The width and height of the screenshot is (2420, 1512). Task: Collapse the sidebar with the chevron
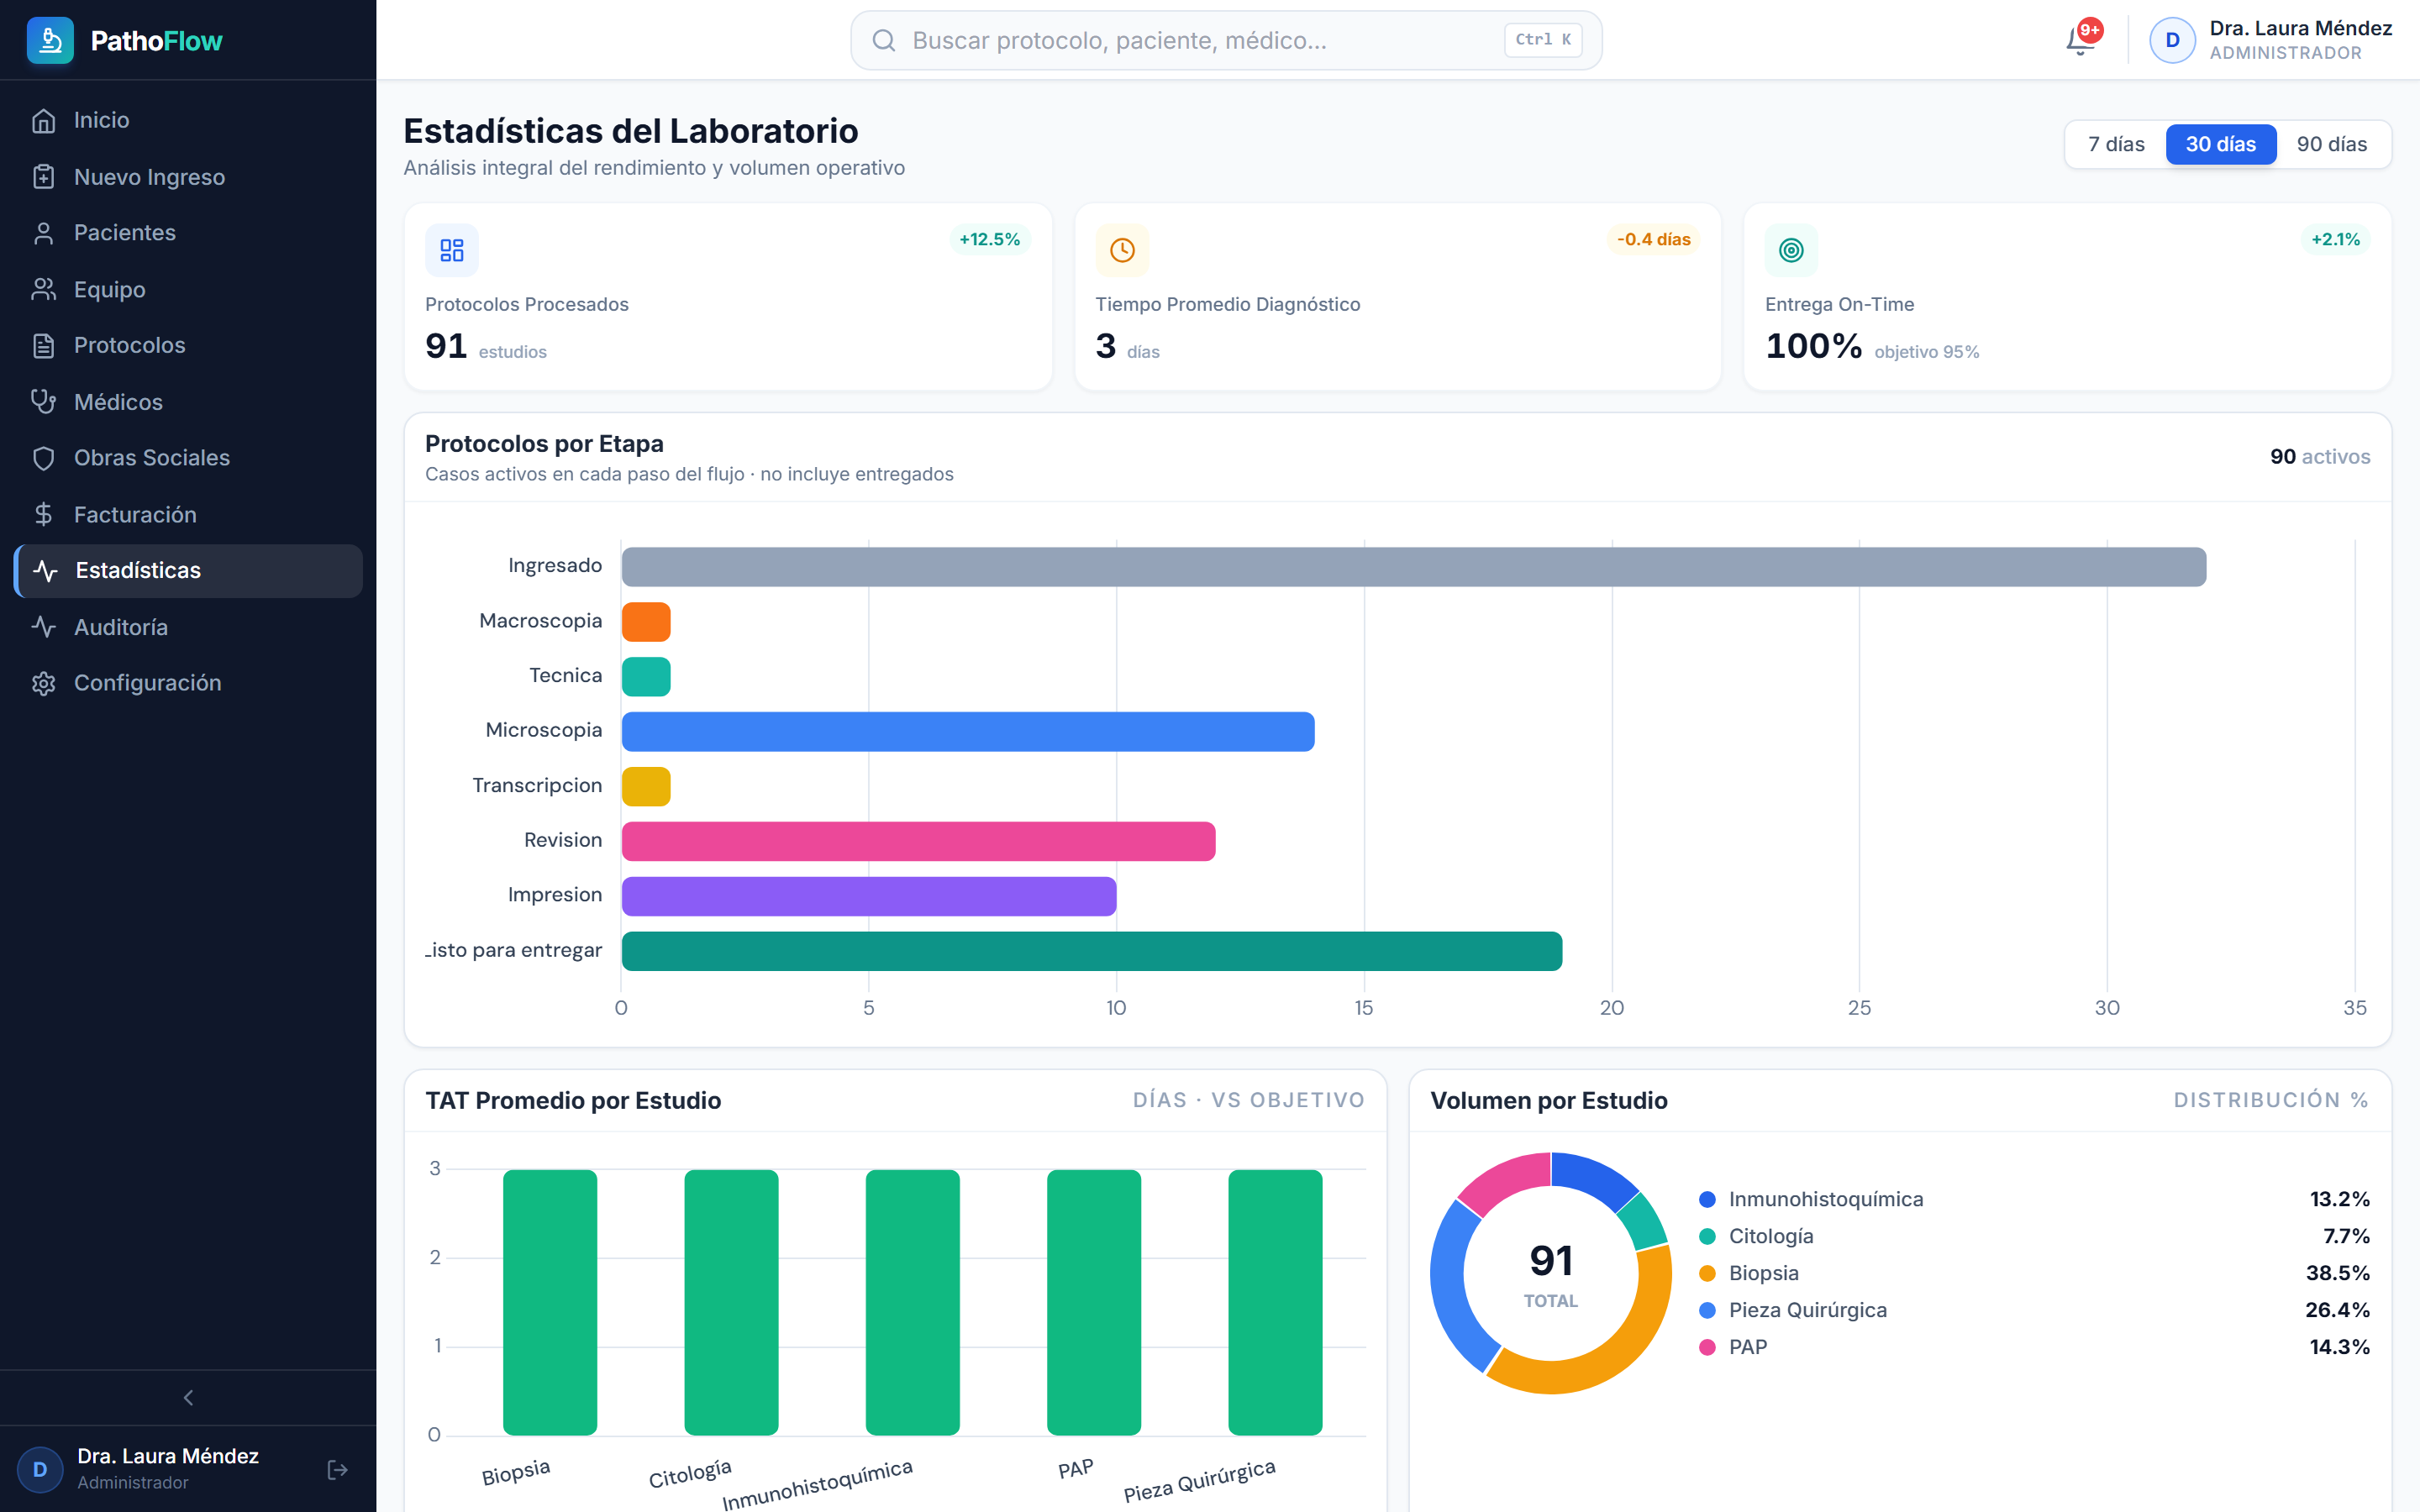[x=188, y=1398]
